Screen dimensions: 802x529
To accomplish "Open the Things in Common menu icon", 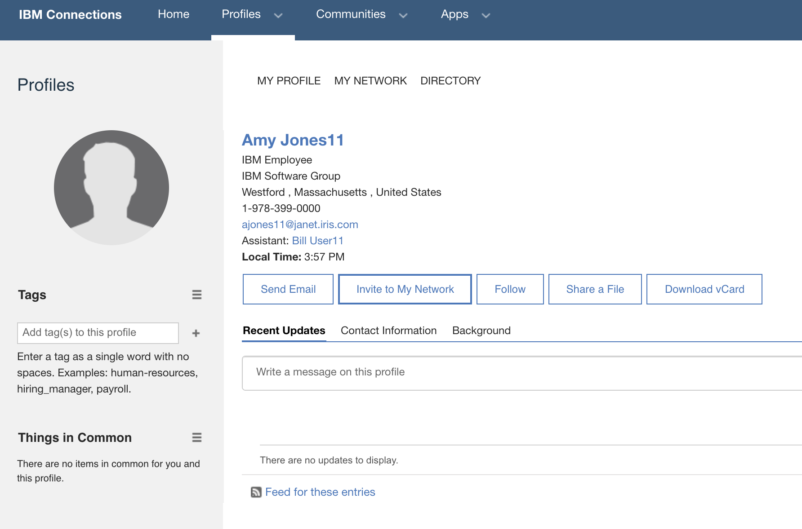I will (196, 437).
